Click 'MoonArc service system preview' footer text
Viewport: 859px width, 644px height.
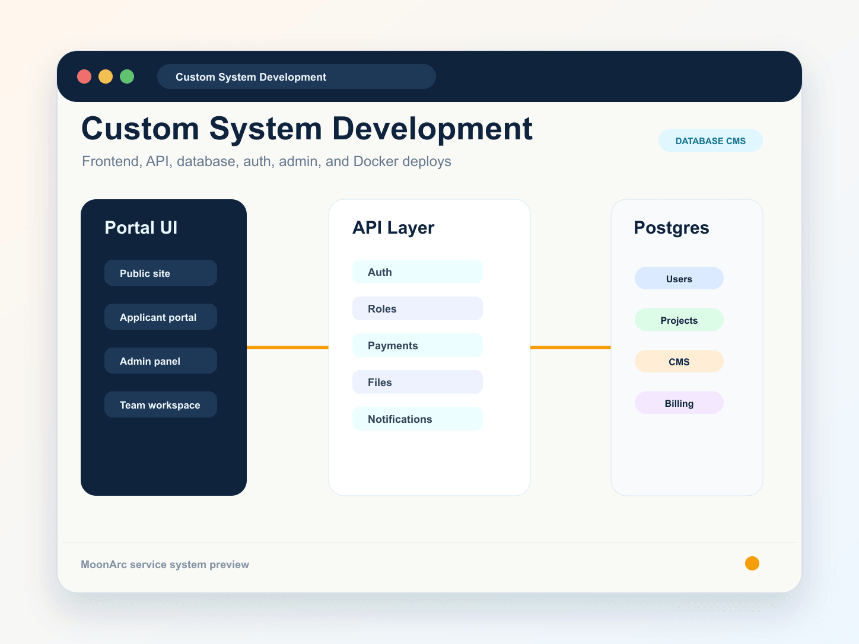tap(165, 565)
